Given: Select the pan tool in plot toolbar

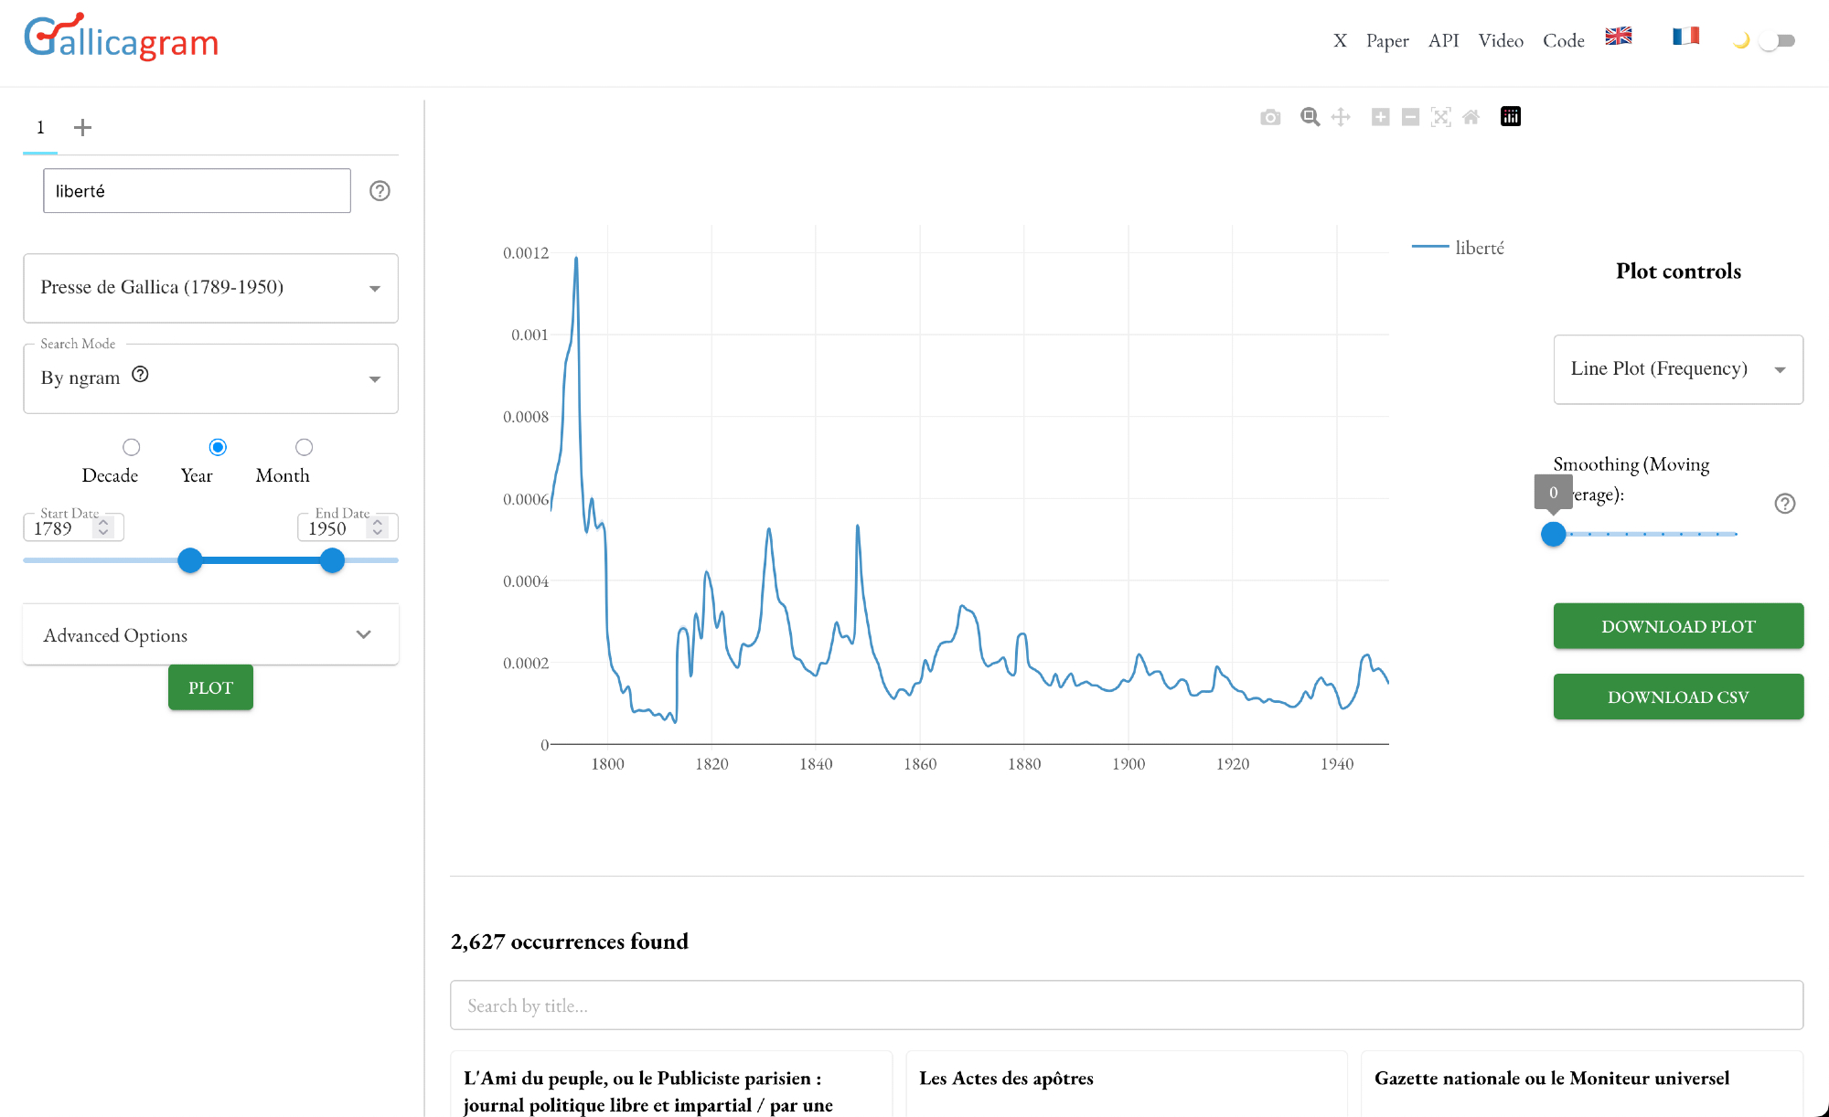Looking at the screenshot, I should (1341, 117).
